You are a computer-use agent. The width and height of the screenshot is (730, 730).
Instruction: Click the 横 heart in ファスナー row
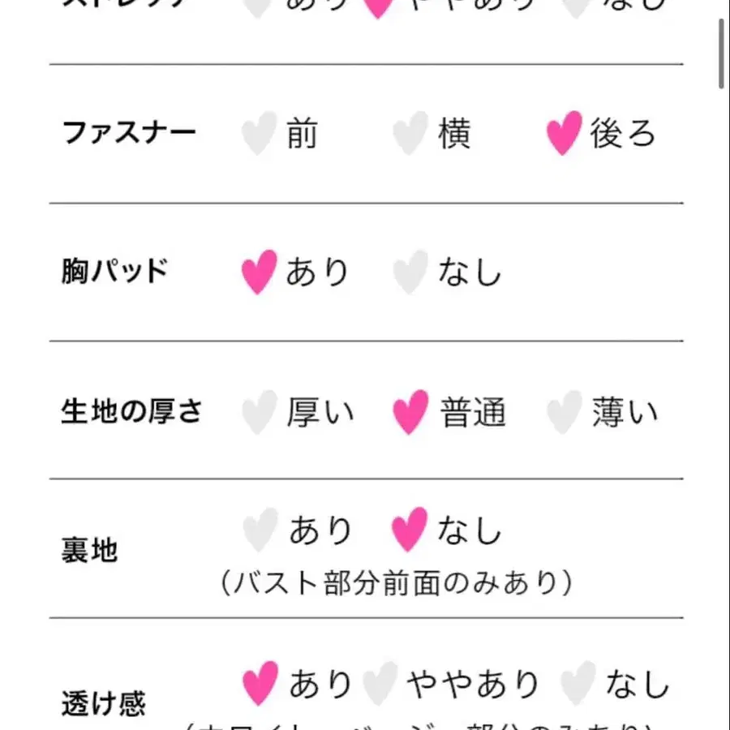pos(410,134)
